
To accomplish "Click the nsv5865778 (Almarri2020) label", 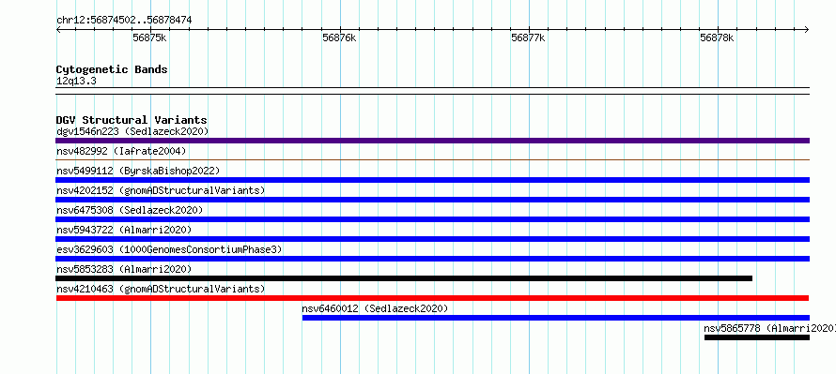I will 769,328.
